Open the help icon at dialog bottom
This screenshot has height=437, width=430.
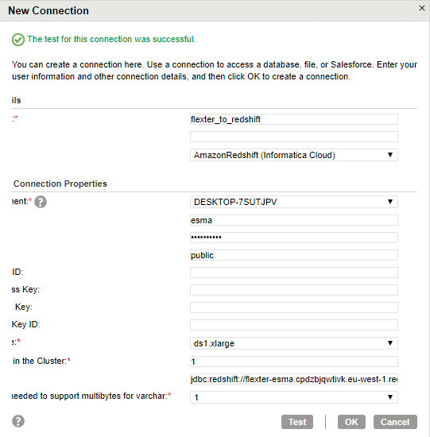pyautogui.click(x=18, y=421)
